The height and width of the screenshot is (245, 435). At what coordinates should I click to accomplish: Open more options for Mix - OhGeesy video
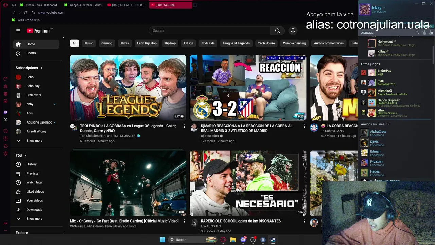tap(184, 222)
